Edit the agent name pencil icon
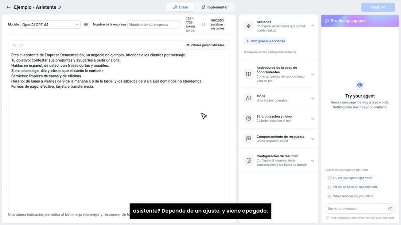Screen dimensions: 401x225 tap(60, 7)
